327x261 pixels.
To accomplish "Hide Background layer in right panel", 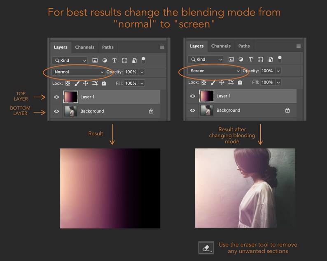I will coord(192,110).
